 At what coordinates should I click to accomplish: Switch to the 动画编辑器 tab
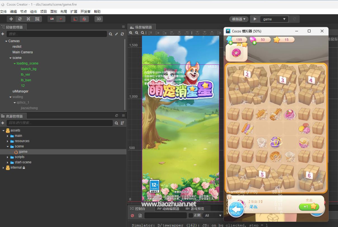coord(168,209)
